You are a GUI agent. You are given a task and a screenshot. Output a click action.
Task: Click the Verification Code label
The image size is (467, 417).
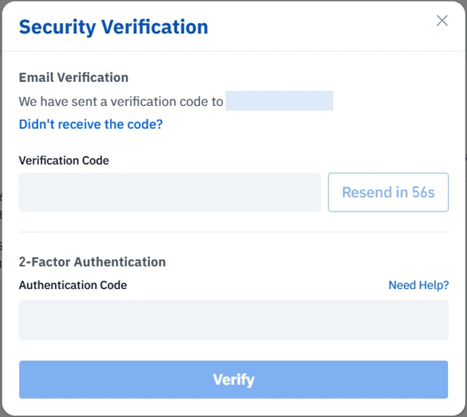click(64, 161)
